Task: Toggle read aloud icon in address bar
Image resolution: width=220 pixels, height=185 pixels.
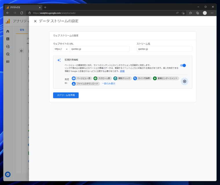Action: click(177, 13)
